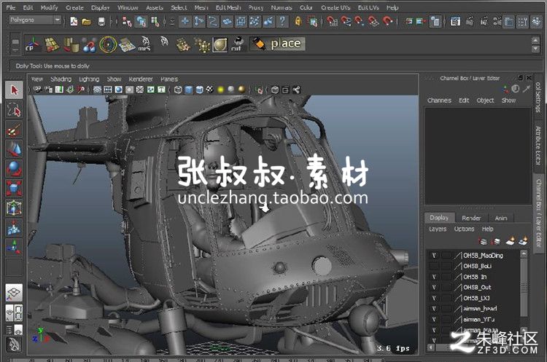547x362 pixels.
Task: Open the viewport Shading menu
Action: tap(61, 79)
